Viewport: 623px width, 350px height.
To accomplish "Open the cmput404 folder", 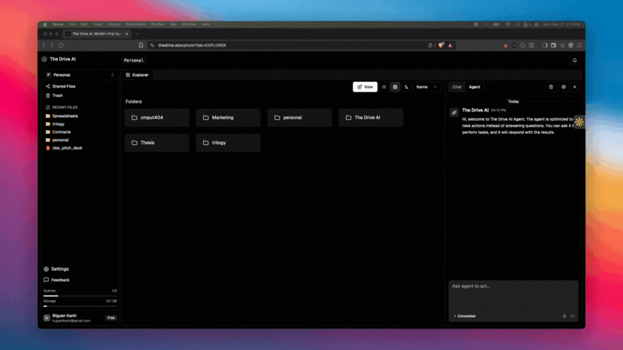I will coord(157,117).
